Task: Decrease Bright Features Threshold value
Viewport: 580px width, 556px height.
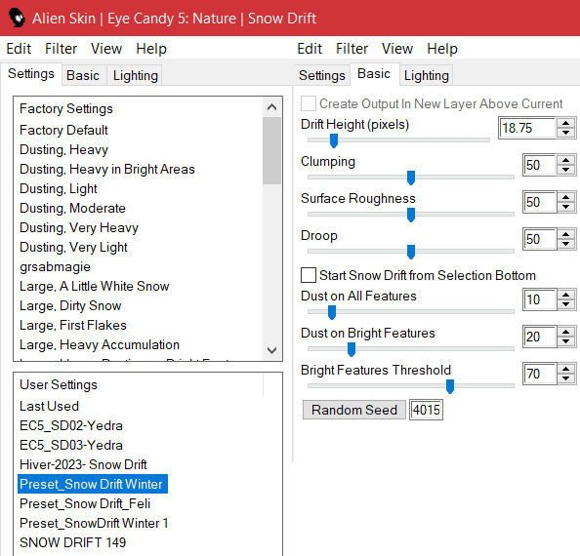Action: 565,378
